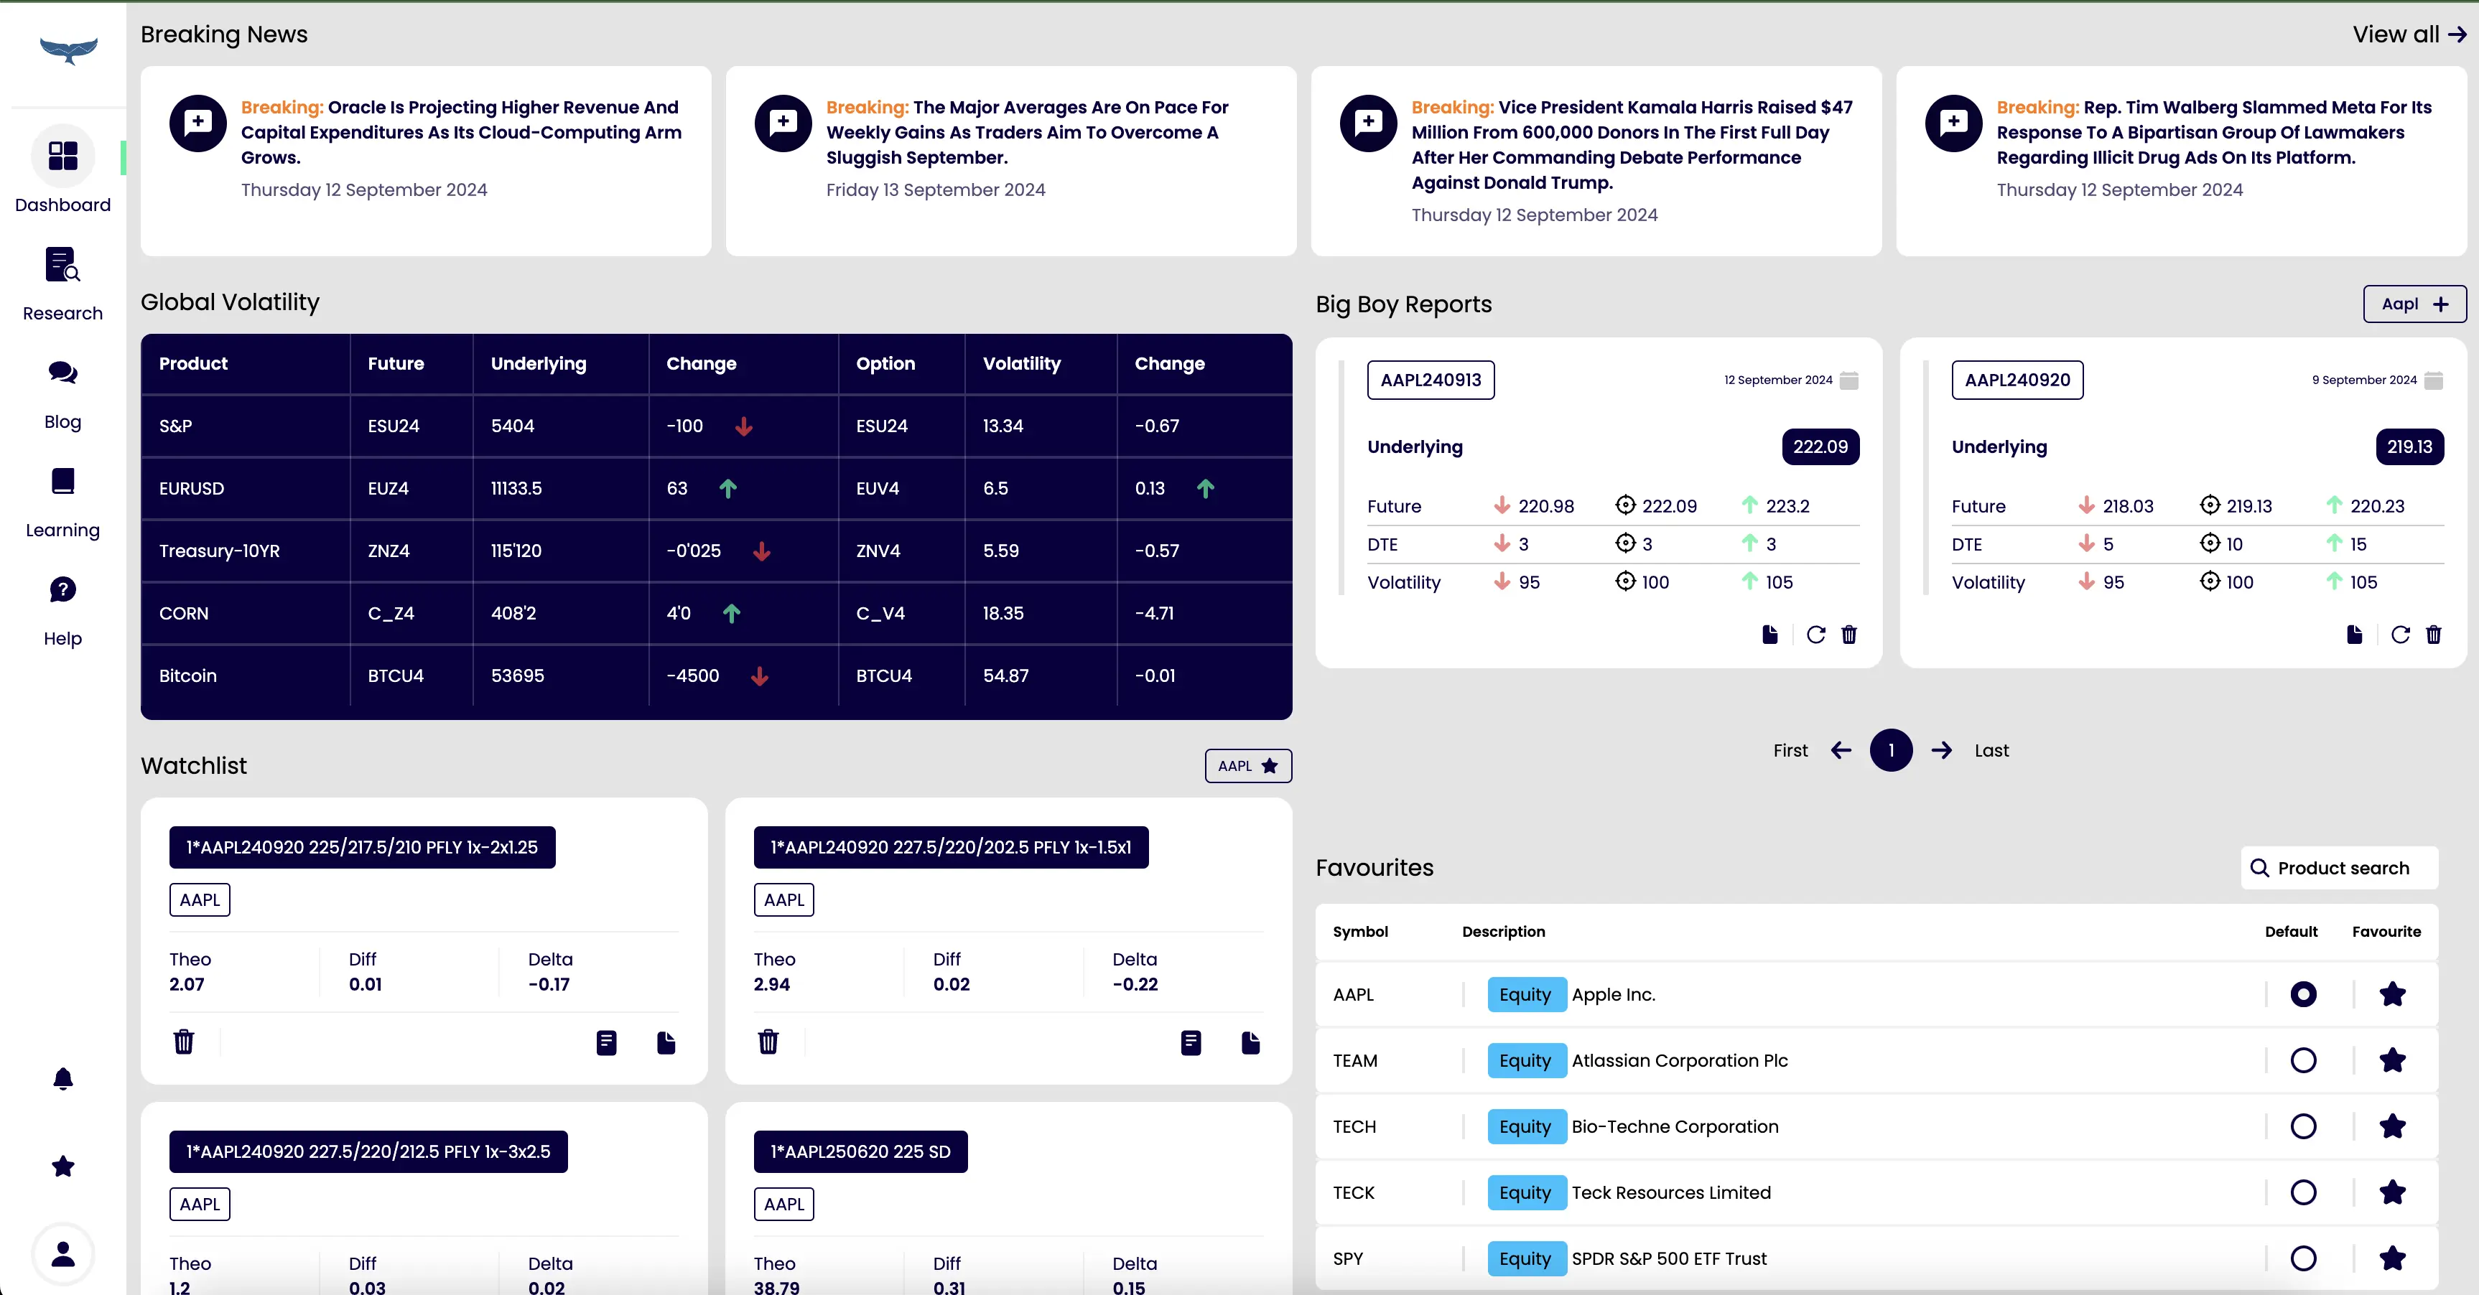Click the notifications bell icon in sidebar
The width and height of the screenshot is (2479, 1295).
(x=62, y=1078)
